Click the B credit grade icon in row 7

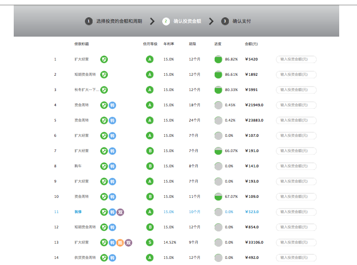150,151
